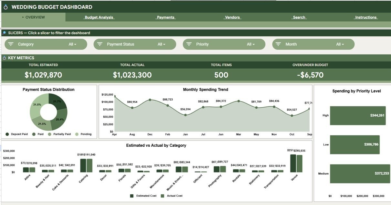Image resolution: width=391 pixels, height=205 pixels.
Task: Click the Pending legend color swatch
Action: (x=77, y=134)
